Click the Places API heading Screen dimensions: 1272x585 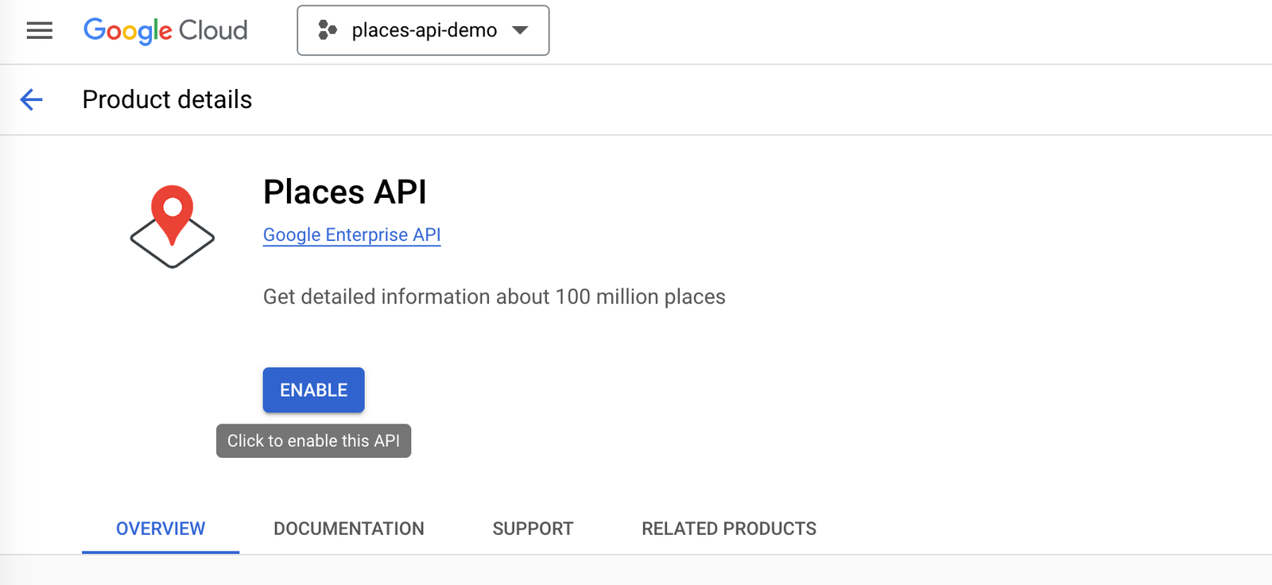click(344, 192)
